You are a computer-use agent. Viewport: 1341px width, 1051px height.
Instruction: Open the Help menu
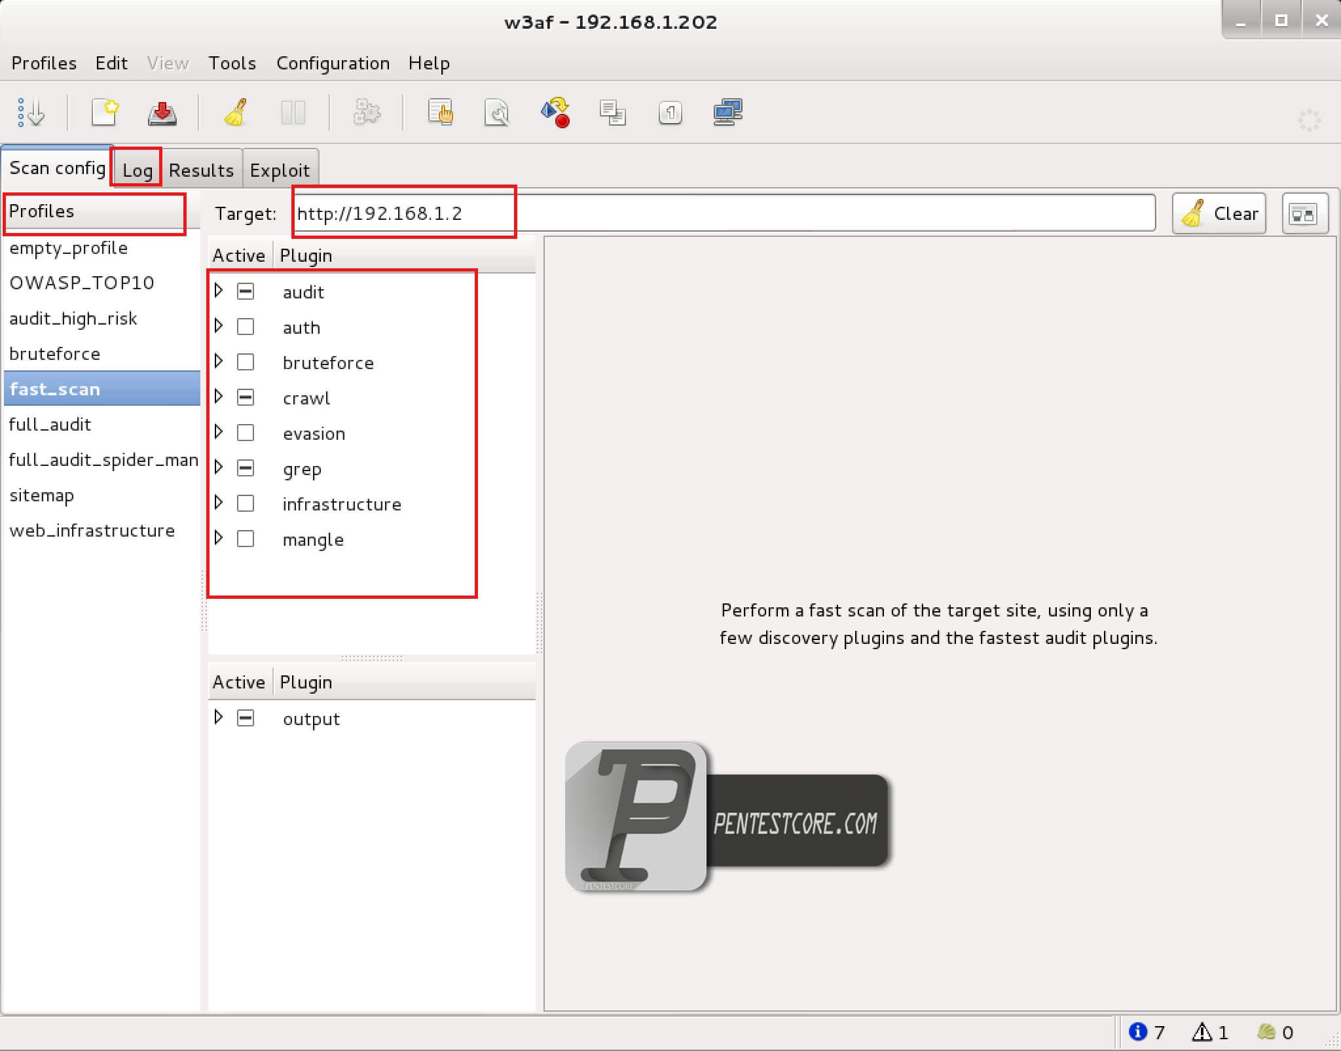click(x=429, y=63)
